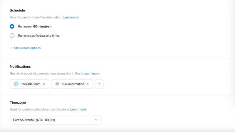Expand Show more options
The image size is (235, 132).
pyautogui.click(x=27, y=48)
